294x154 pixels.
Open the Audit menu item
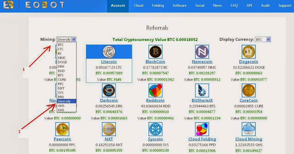coord(265,6)
